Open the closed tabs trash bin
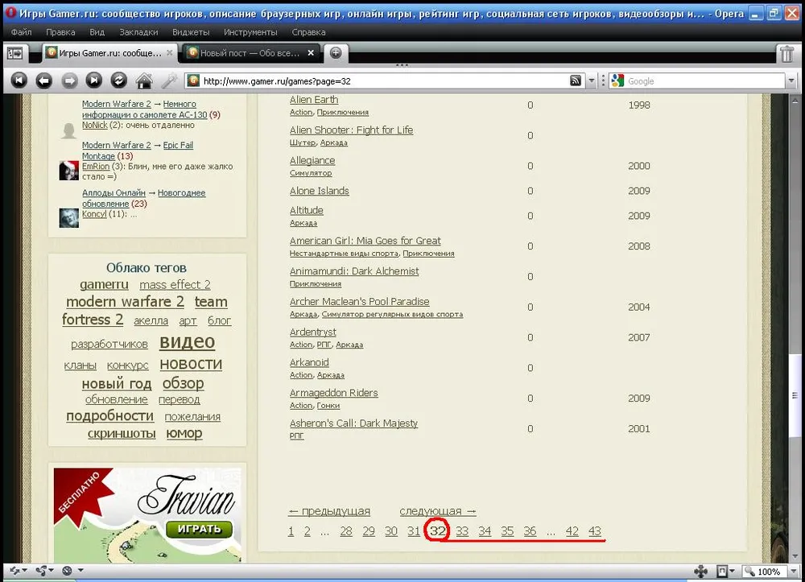 coord(786,54)
